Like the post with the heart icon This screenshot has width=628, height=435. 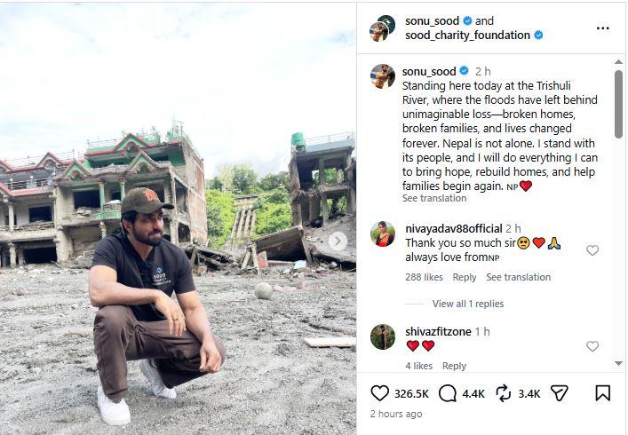(x=379, y=393)
